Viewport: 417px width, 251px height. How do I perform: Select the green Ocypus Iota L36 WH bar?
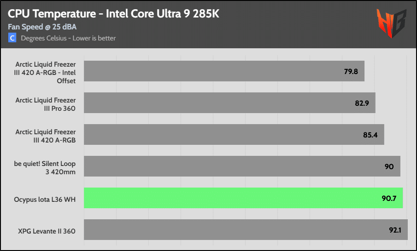point(243,198)
